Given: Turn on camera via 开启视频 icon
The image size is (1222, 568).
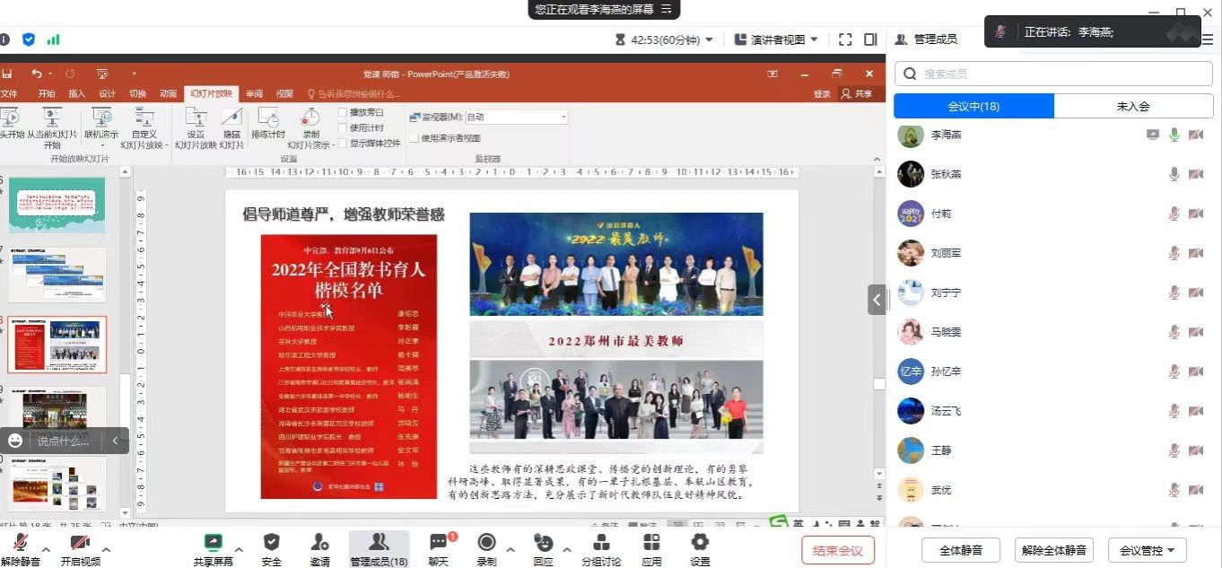Looking at the screenshot, I should 80,542.
